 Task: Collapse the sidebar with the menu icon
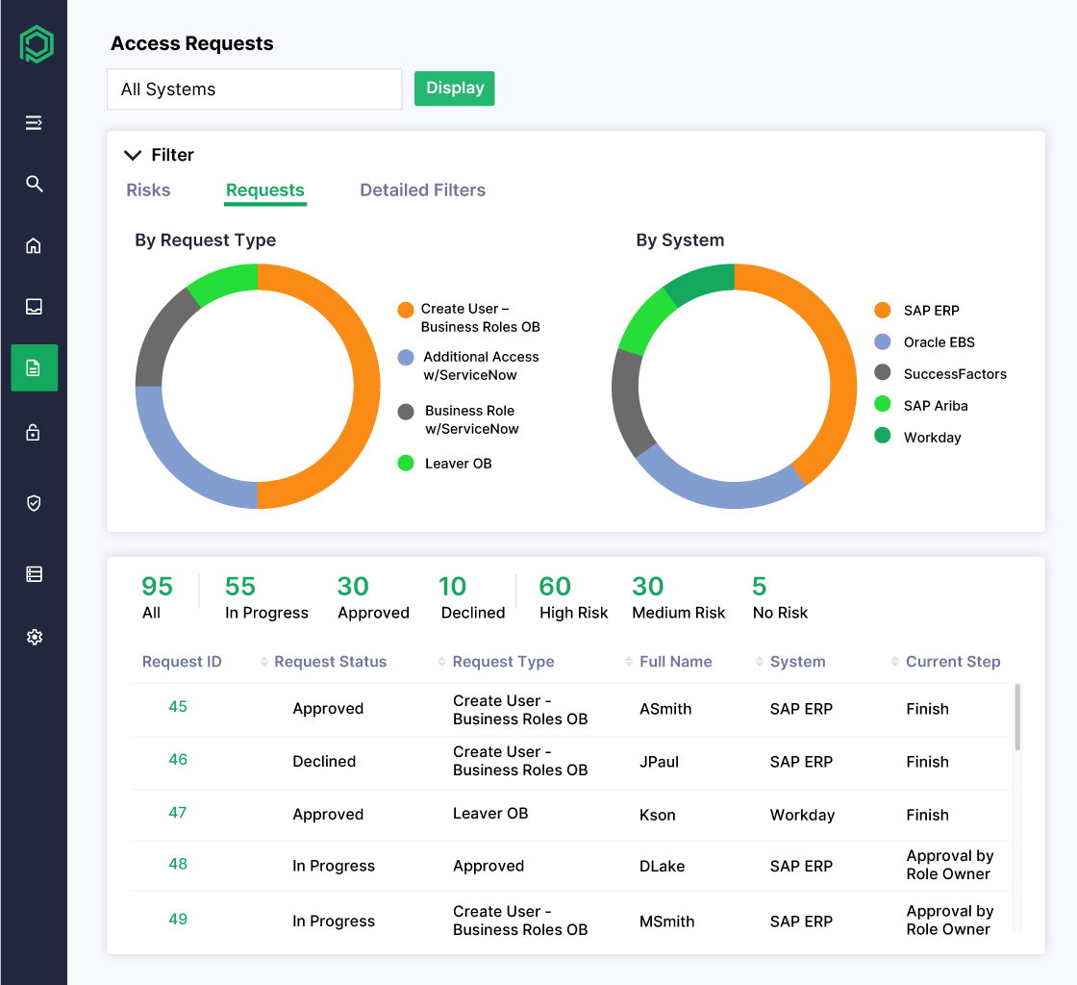pos(34,122)
